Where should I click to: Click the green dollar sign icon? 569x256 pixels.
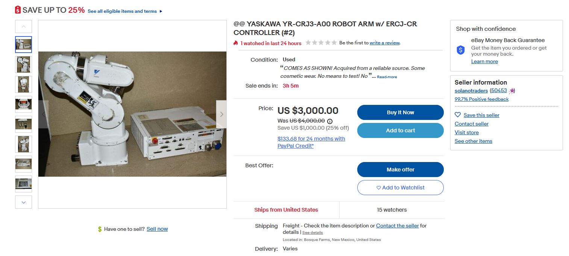(x=100, y=229)
